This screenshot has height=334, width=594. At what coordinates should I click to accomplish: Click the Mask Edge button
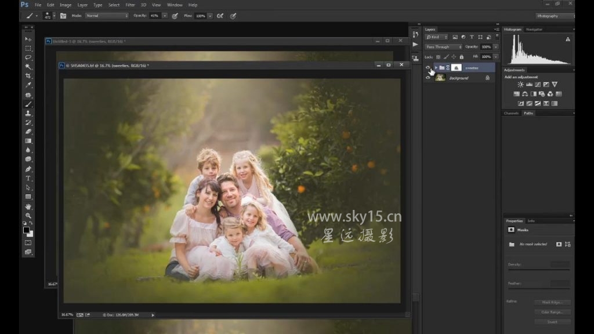tap(552, 302)
